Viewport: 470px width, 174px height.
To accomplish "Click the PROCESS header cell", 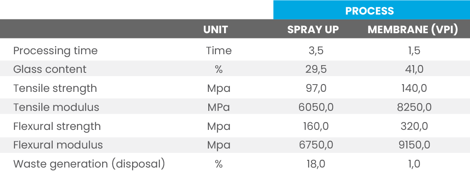I will click(x=369, y=11).
